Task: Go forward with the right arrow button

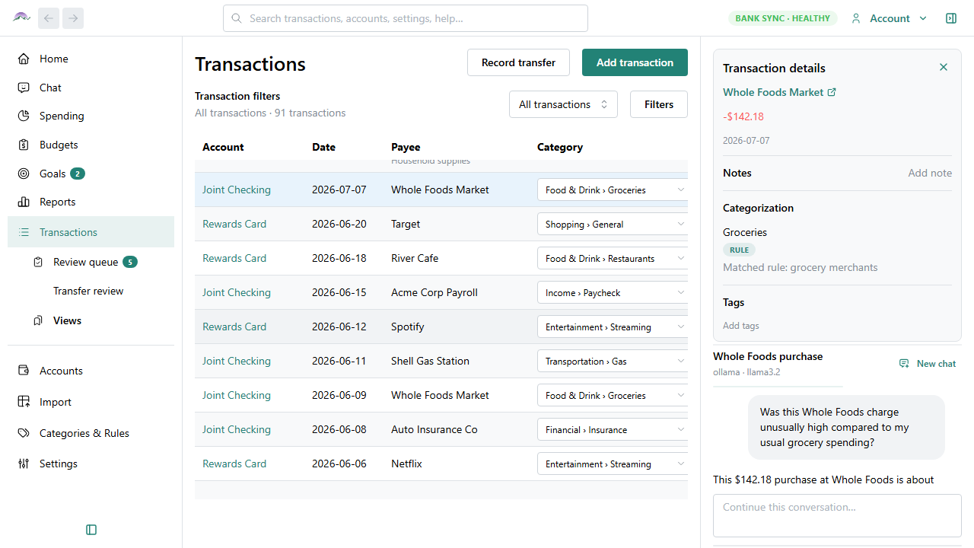Action: coord(73,18)
